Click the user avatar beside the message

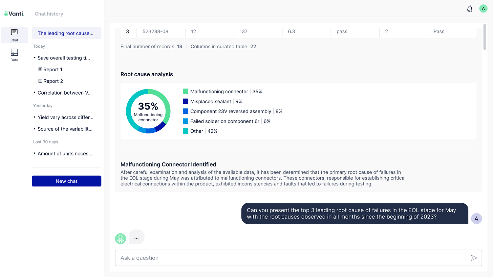(476, 219)
